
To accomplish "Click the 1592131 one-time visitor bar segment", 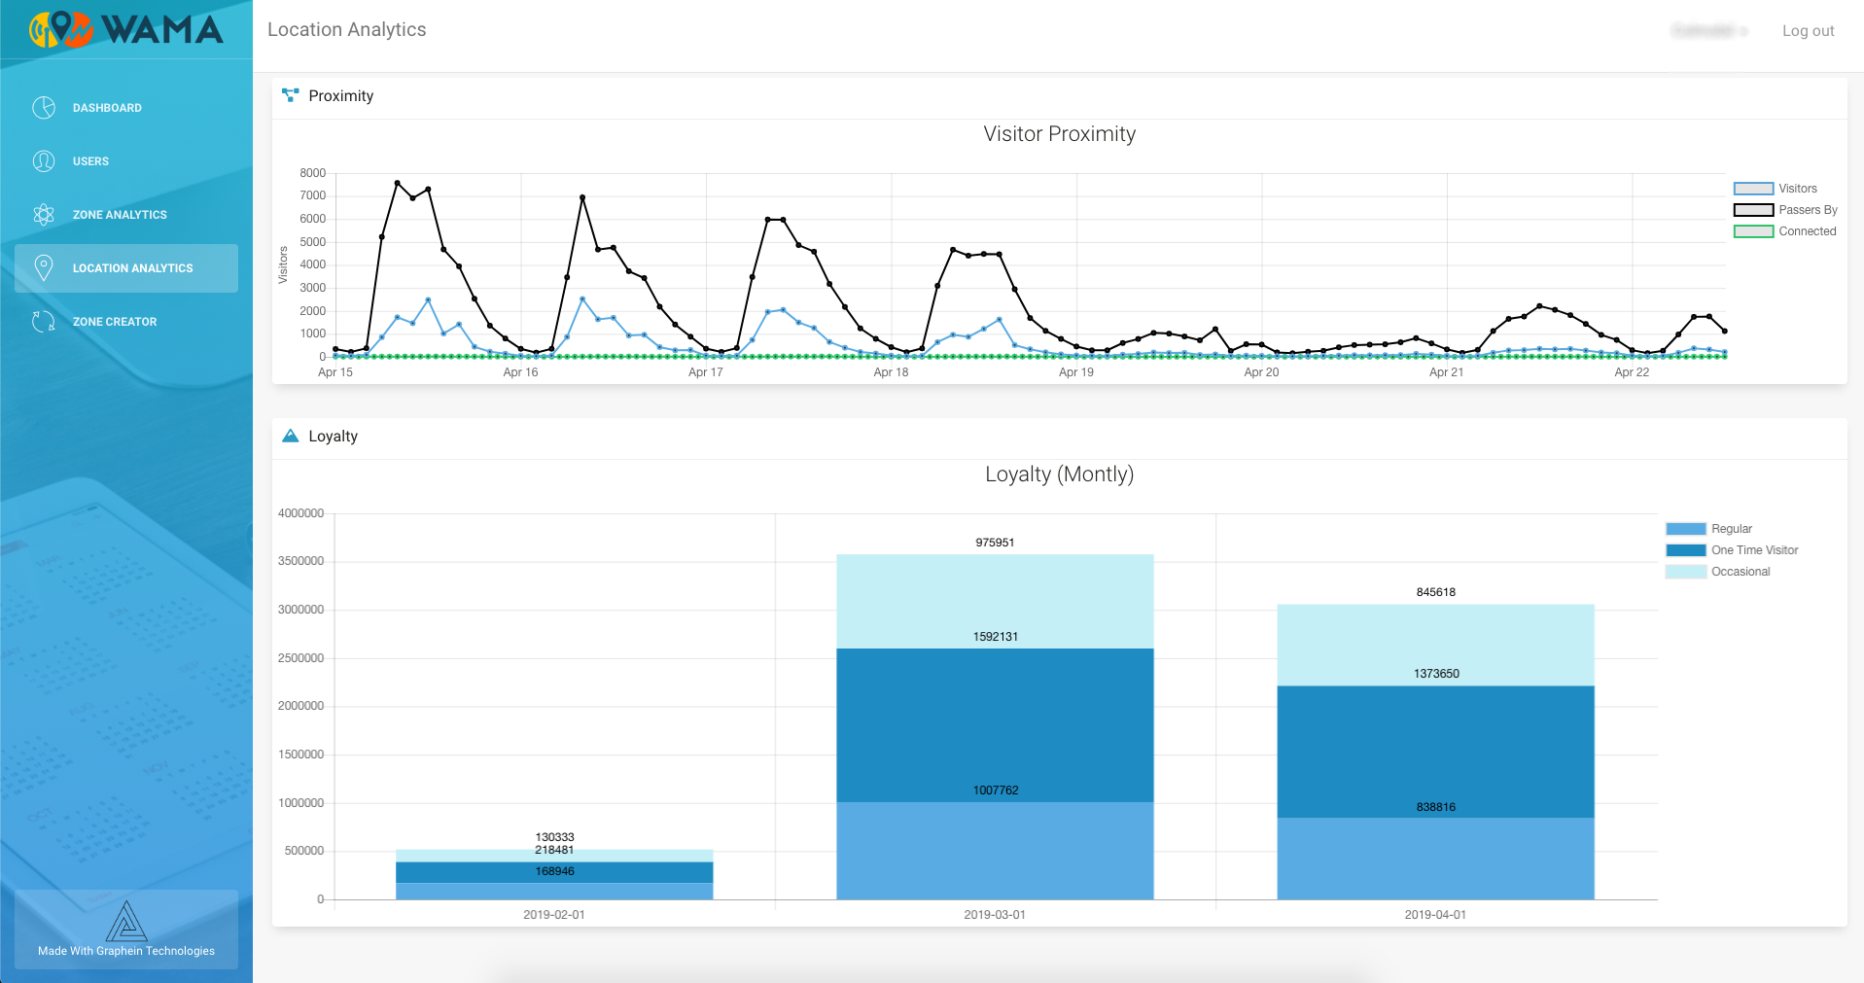I will click(x=995, y=725).
